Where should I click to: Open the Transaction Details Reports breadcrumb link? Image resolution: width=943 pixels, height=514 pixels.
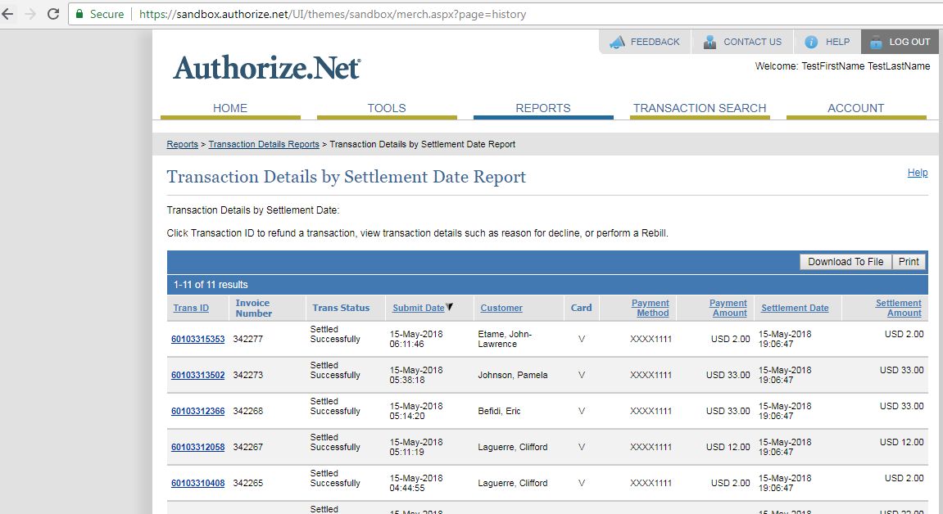[x=263, y=144]
